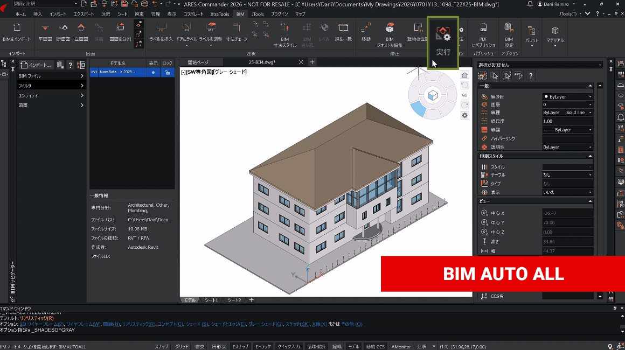Click the Publish to PDF icon
Viewport: 625px width, 350px height.
483,29
